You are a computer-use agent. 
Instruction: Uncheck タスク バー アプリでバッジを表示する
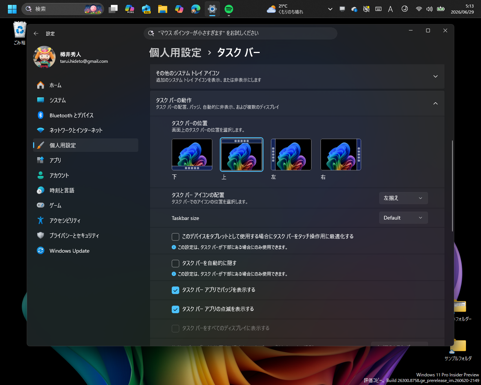click(x=175, y=290)
